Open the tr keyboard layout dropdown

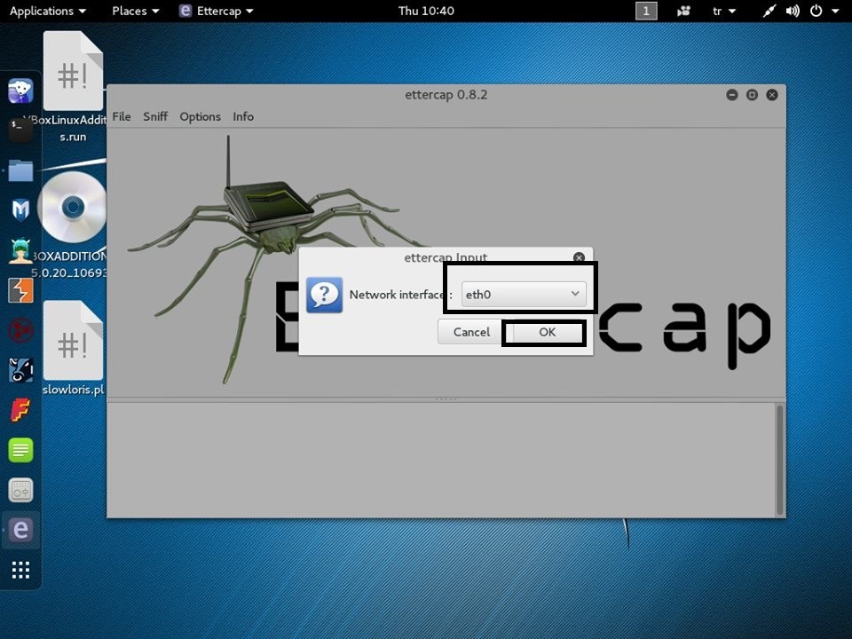click(x=724, y=11)
